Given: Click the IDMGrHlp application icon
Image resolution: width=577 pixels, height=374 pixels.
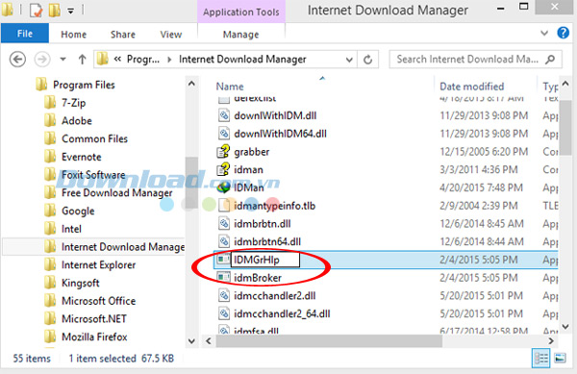Looking at the screenshot, I should (x=223, y=259).
